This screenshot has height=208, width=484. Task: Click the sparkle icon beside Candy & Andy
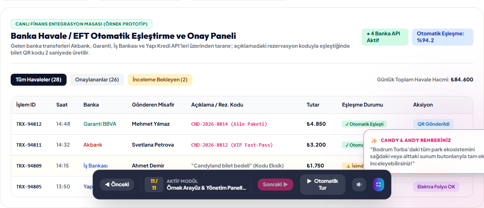point(374,141)
